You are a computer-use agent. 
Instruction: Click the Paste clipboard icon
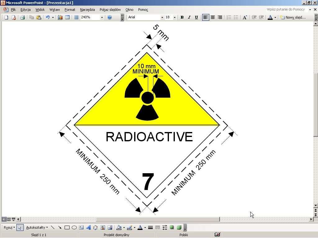pyautogui.click(x=39, y=17)
